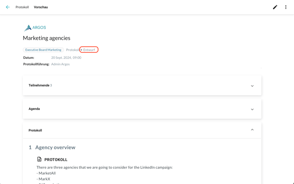Click the Entwurf status dot

[x=82, y=50]
